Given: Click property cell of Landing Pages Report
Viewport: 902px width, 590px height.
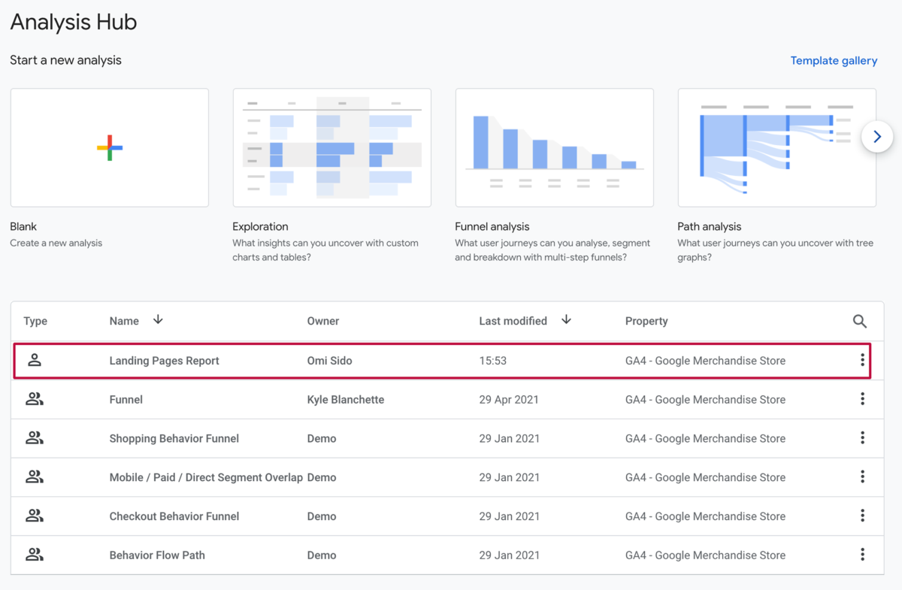Looking at the screenshot, I should 705,361.
